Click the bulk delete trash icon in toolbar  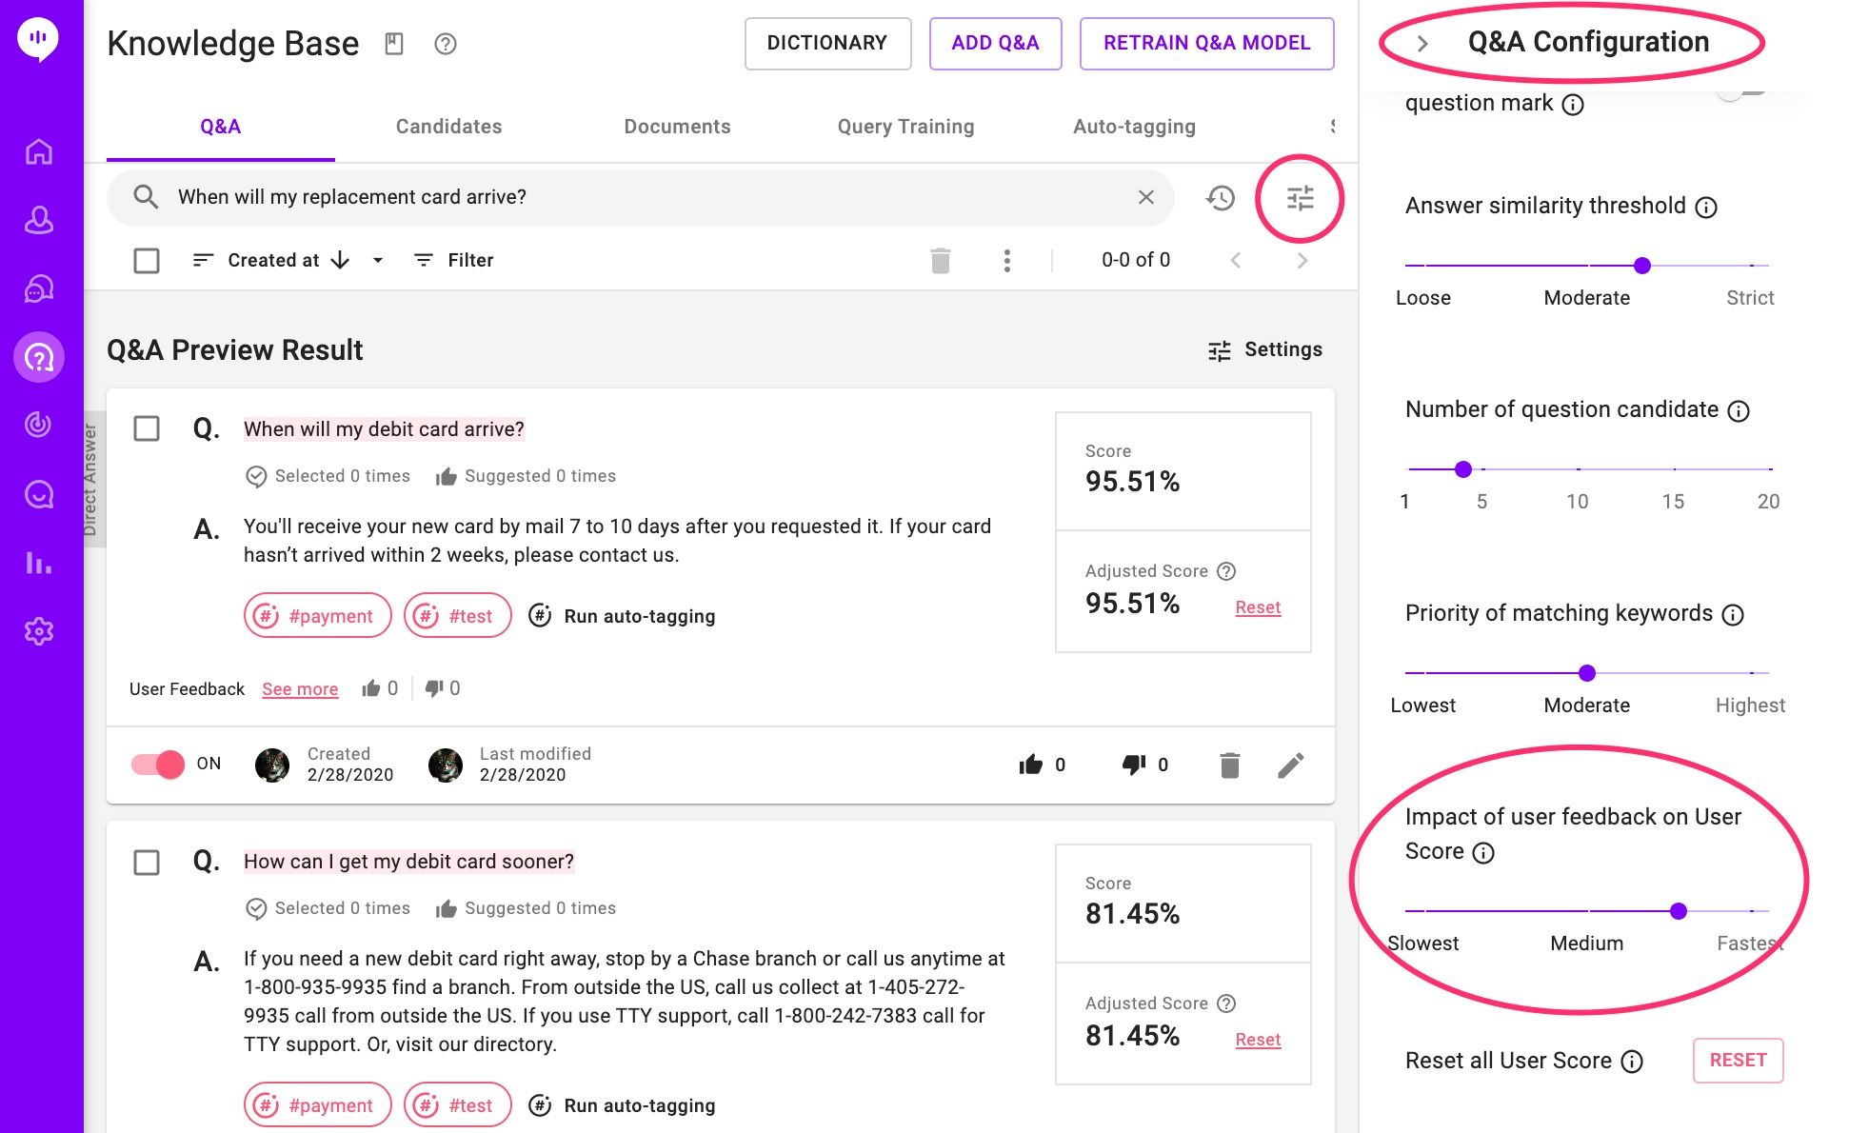(x=940, y=261)
